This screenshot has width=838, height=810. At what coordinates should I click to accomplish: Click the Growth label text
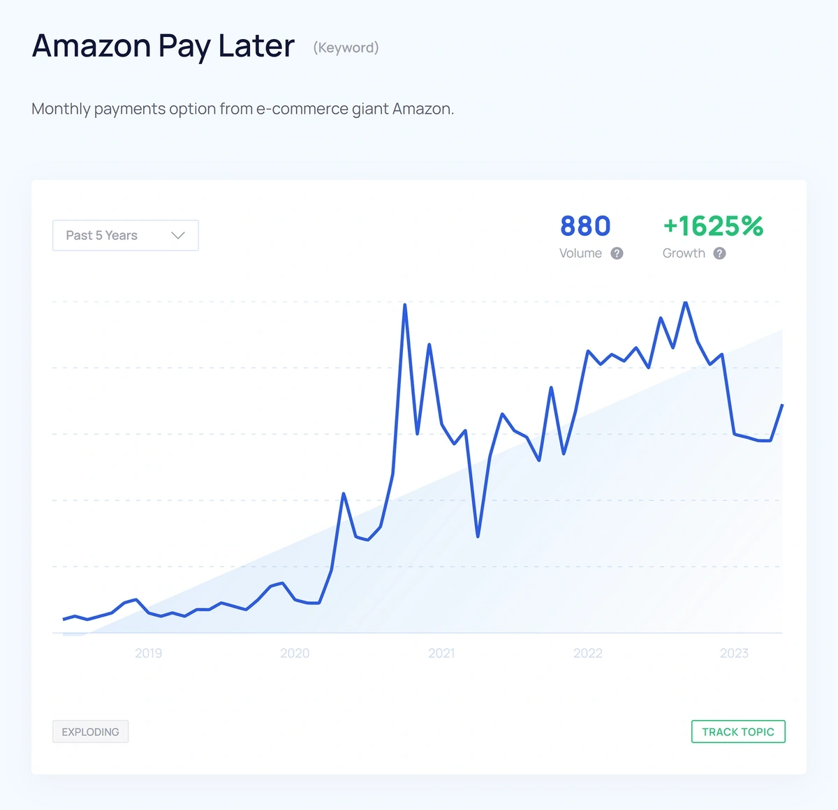[x=684, y=253]
